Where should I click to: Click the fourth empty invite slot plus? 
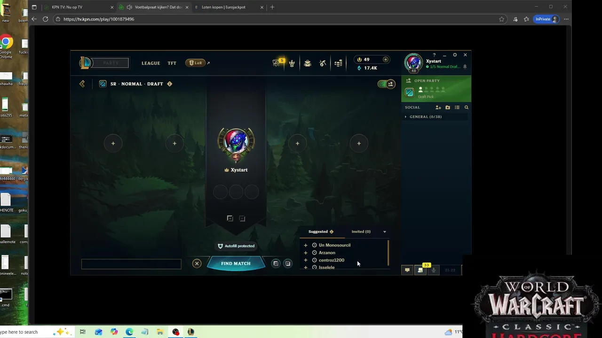pyautogui.click(x=359, y=143)
